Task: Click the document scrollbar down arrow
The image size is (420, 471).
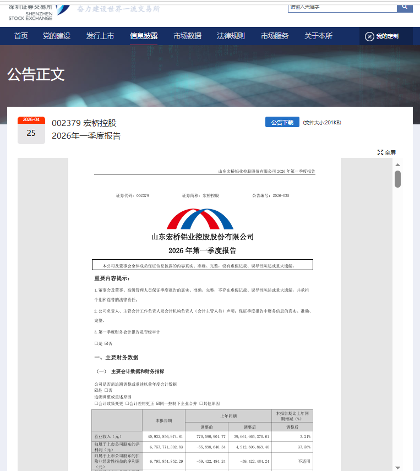Action: [x=397, y=467]
